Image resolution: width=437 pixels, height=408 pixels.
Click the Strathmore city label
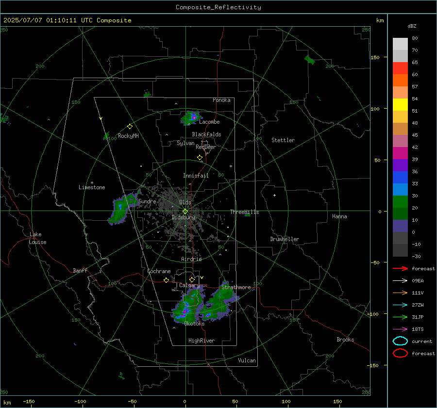coord(236,287)
